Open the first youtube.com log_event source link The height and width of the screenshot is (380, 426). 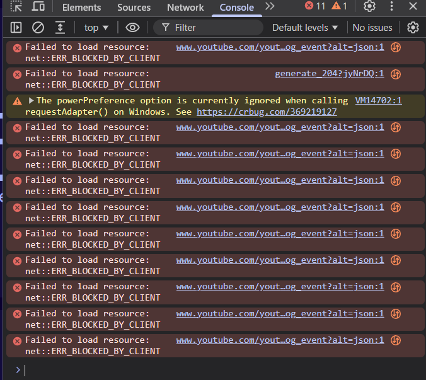tap(280, 47)
